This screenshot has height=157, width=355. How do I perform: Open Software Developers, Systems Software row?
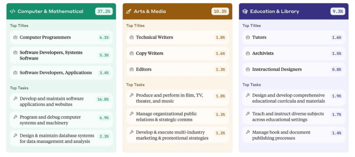(x=61, y=55)
